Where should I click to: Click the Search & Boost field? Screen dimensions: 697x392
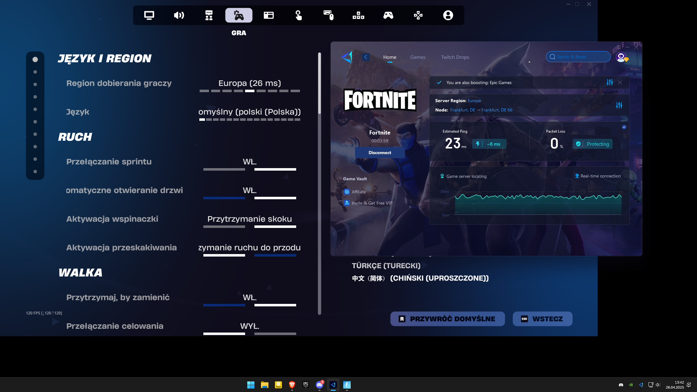578,57
